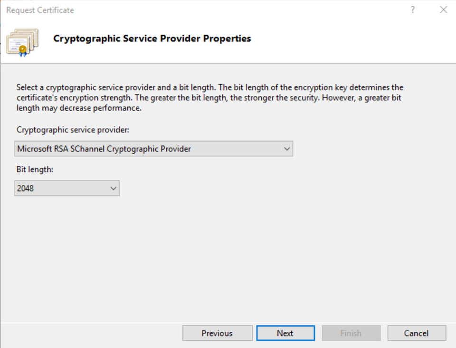Click the disabled Finish button
The image size is (456, 348).
coord(351,333)
